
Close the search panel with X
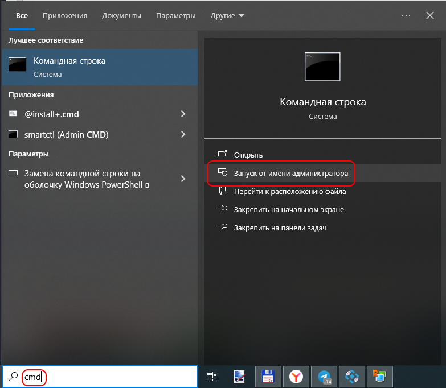(x=430, y=15)
